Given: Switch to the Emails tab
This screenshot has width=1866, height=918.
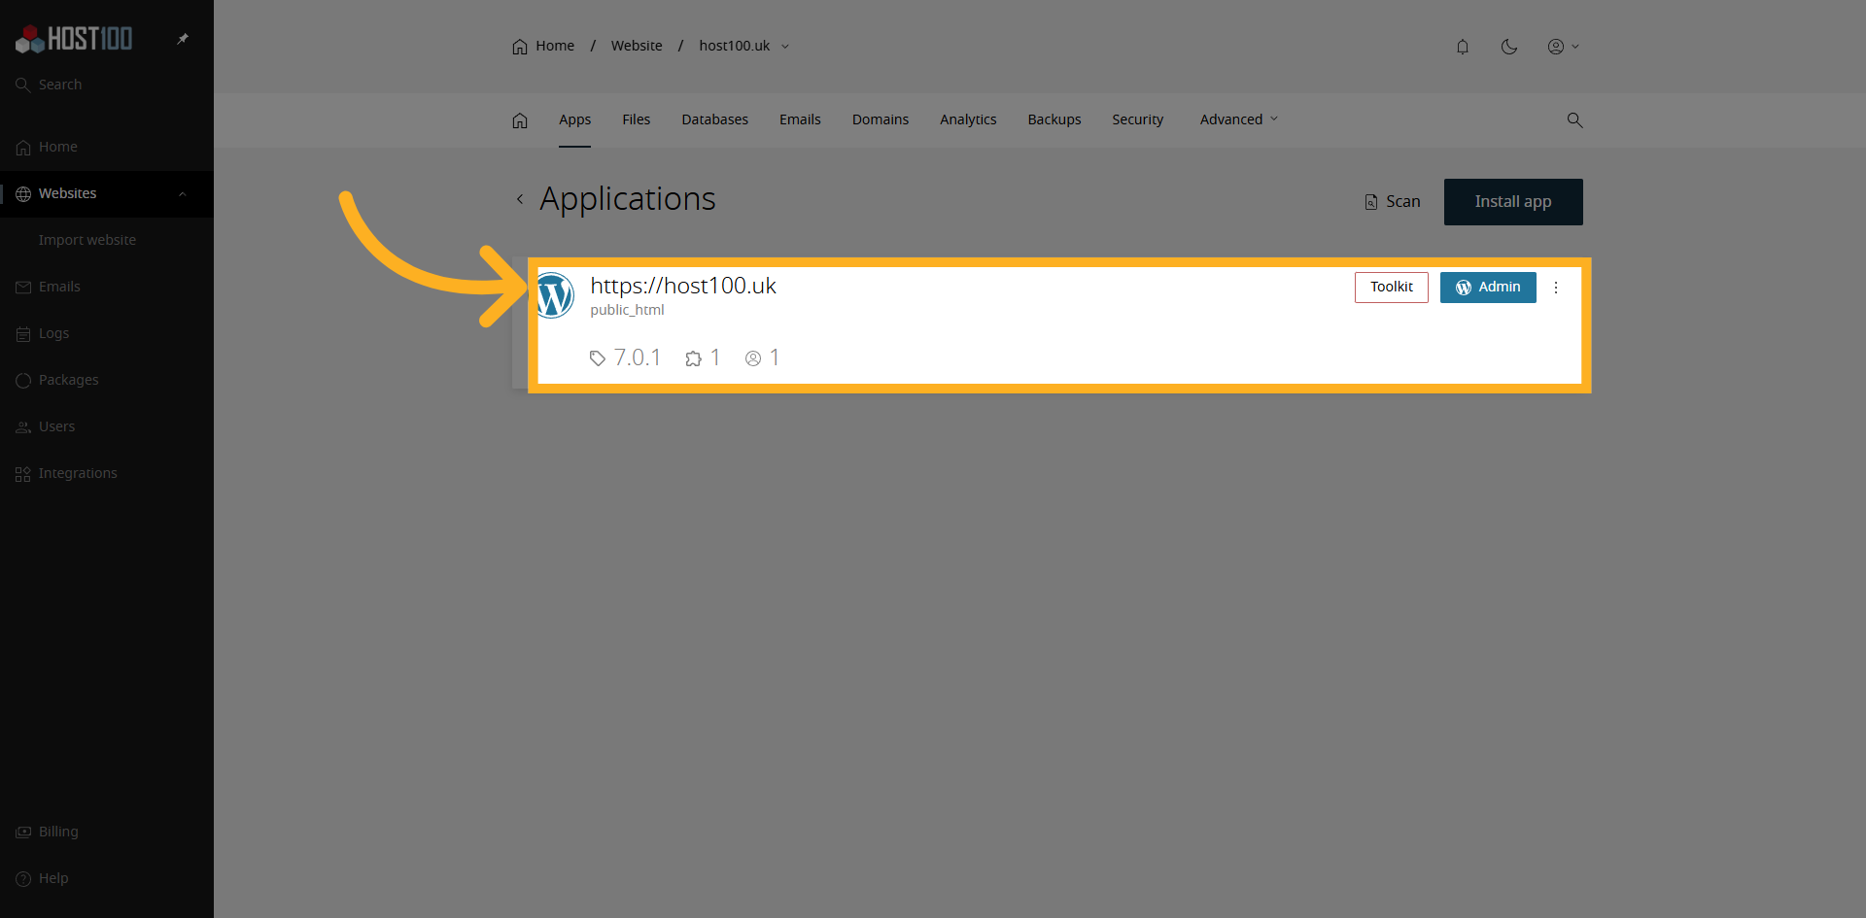Looking at the screenshot, I should (x=800, y=119).
